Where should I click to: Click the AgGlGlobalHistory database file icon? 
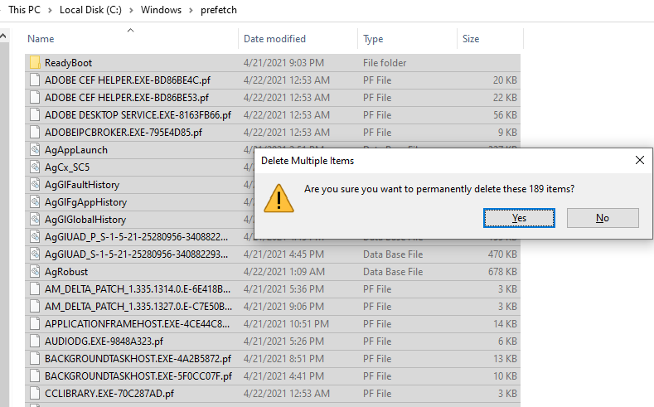coord(35,220)
